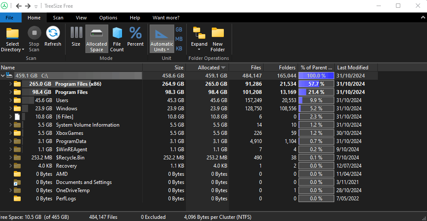Click the TreeSize app logo icon
The width and height of the screenshot is (427, 221).
point(4,6)
